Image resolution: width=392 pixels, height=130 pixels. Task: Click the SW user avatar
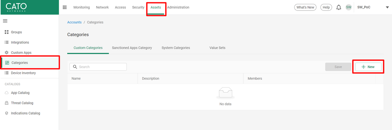(x=349, y=7)
